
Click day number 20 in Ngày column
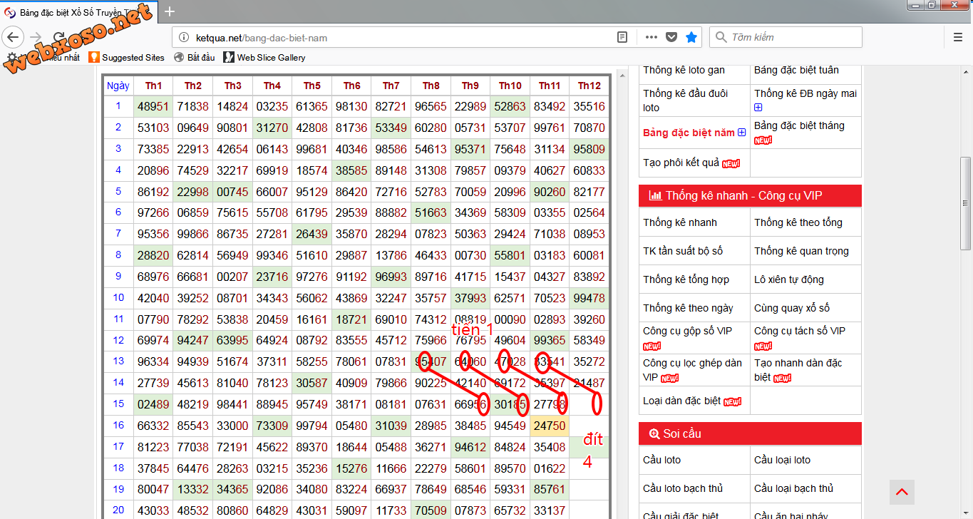tap(118, 510)
